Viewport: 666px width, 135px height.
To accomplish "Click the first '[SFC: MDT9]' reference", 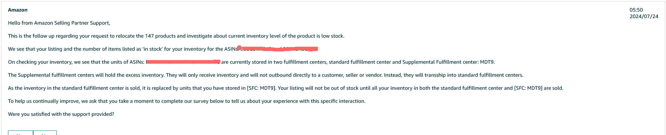I will point(261,88).
